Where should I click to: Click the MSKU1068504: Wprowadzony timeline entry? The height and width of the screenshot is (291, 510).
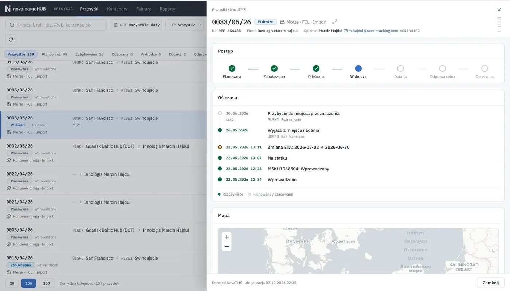pyautogui.click(x=298, y=169)
